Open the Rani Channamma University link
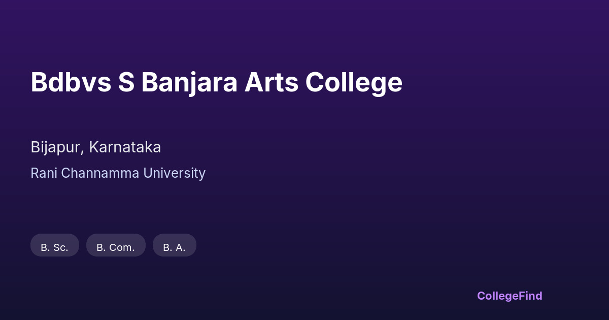Image resolution: width=609 pixels, height=320 pixels. coord(118,173)
